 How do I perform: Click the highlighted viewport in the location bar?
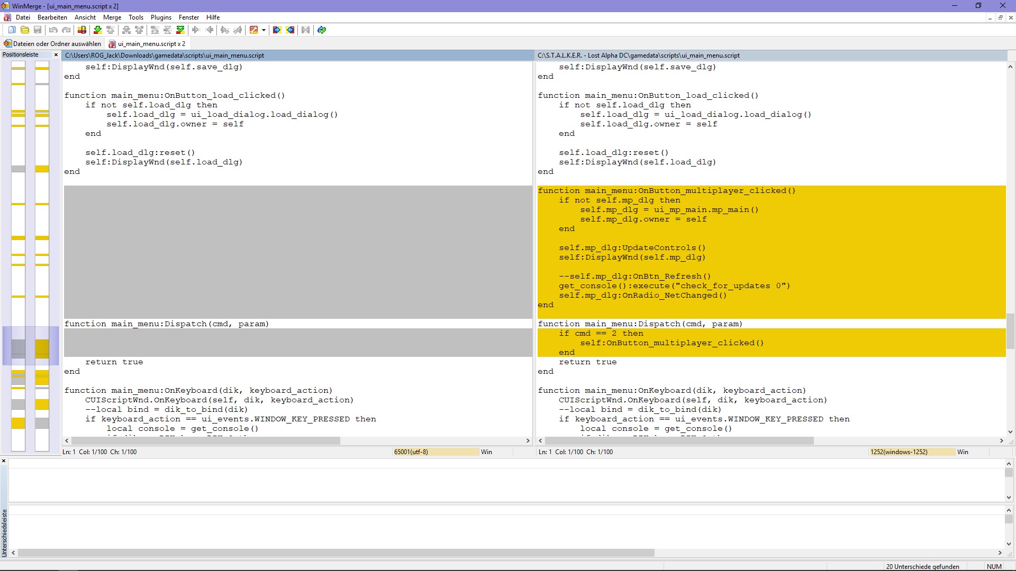coord(31,346)
